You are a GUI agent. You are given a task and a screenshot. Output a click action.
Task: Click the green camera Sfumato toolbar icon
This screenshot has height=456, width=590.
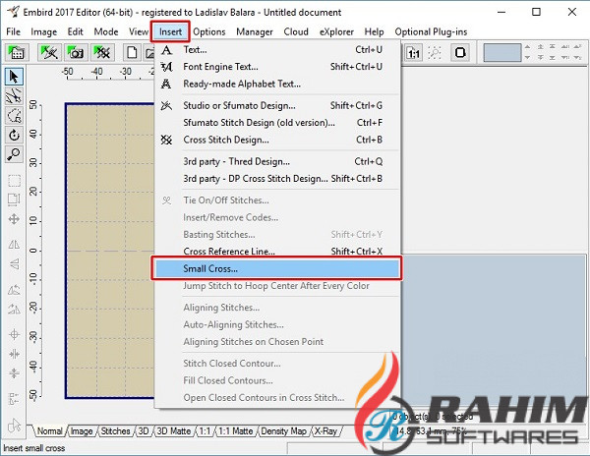76,52
